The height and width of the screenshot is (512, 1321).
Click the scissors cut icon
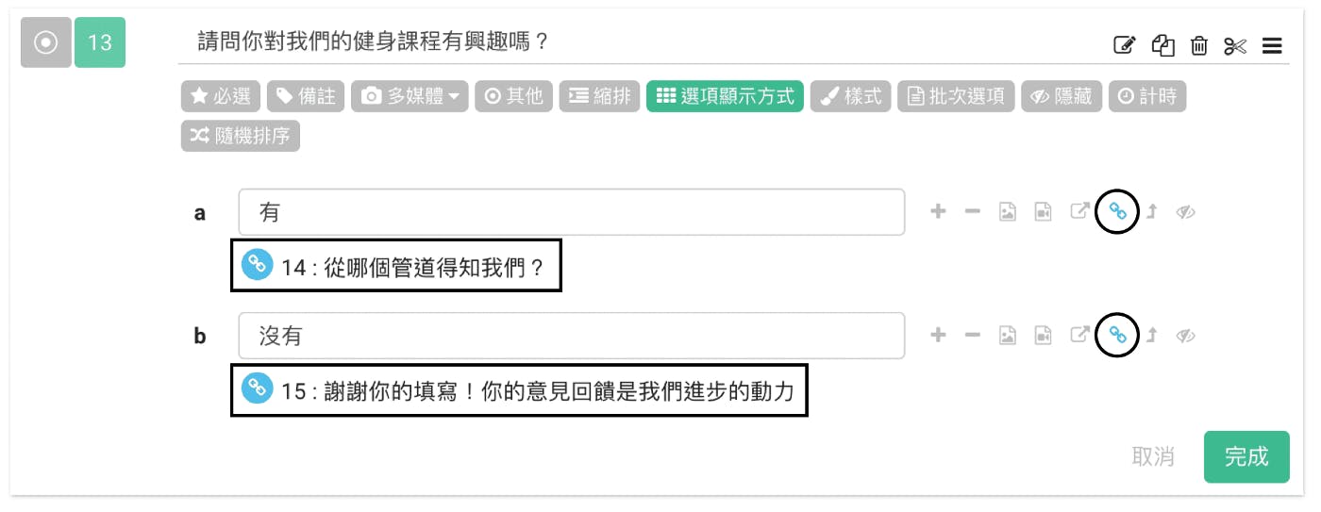point(1235,45)
